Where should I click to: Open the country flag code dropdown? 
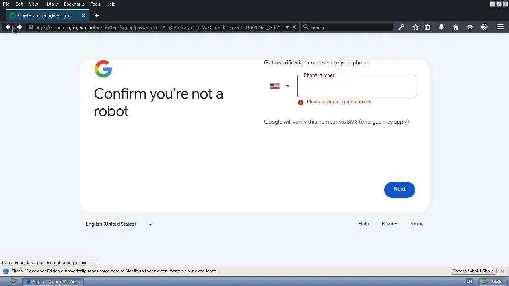pyautogui.click(x=280, y=86)
